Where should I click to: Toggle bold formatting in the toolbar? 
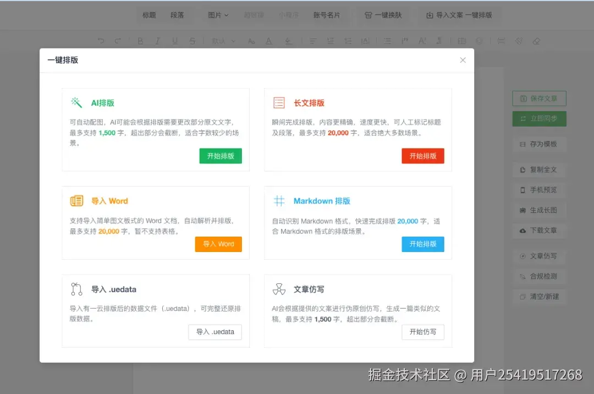coord(140,41)
